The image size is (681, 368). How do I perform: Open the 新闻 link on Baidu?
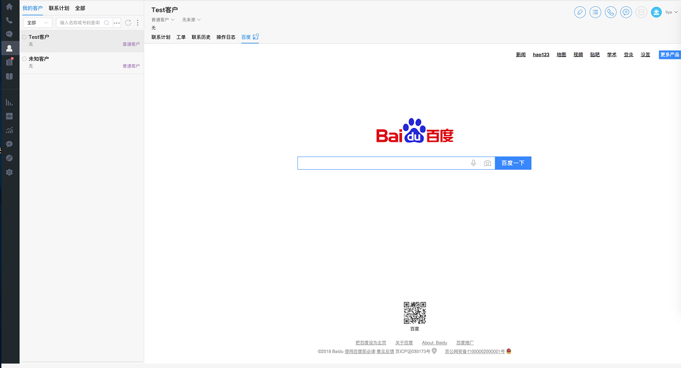pyautogui.click(x=521, y=54)
